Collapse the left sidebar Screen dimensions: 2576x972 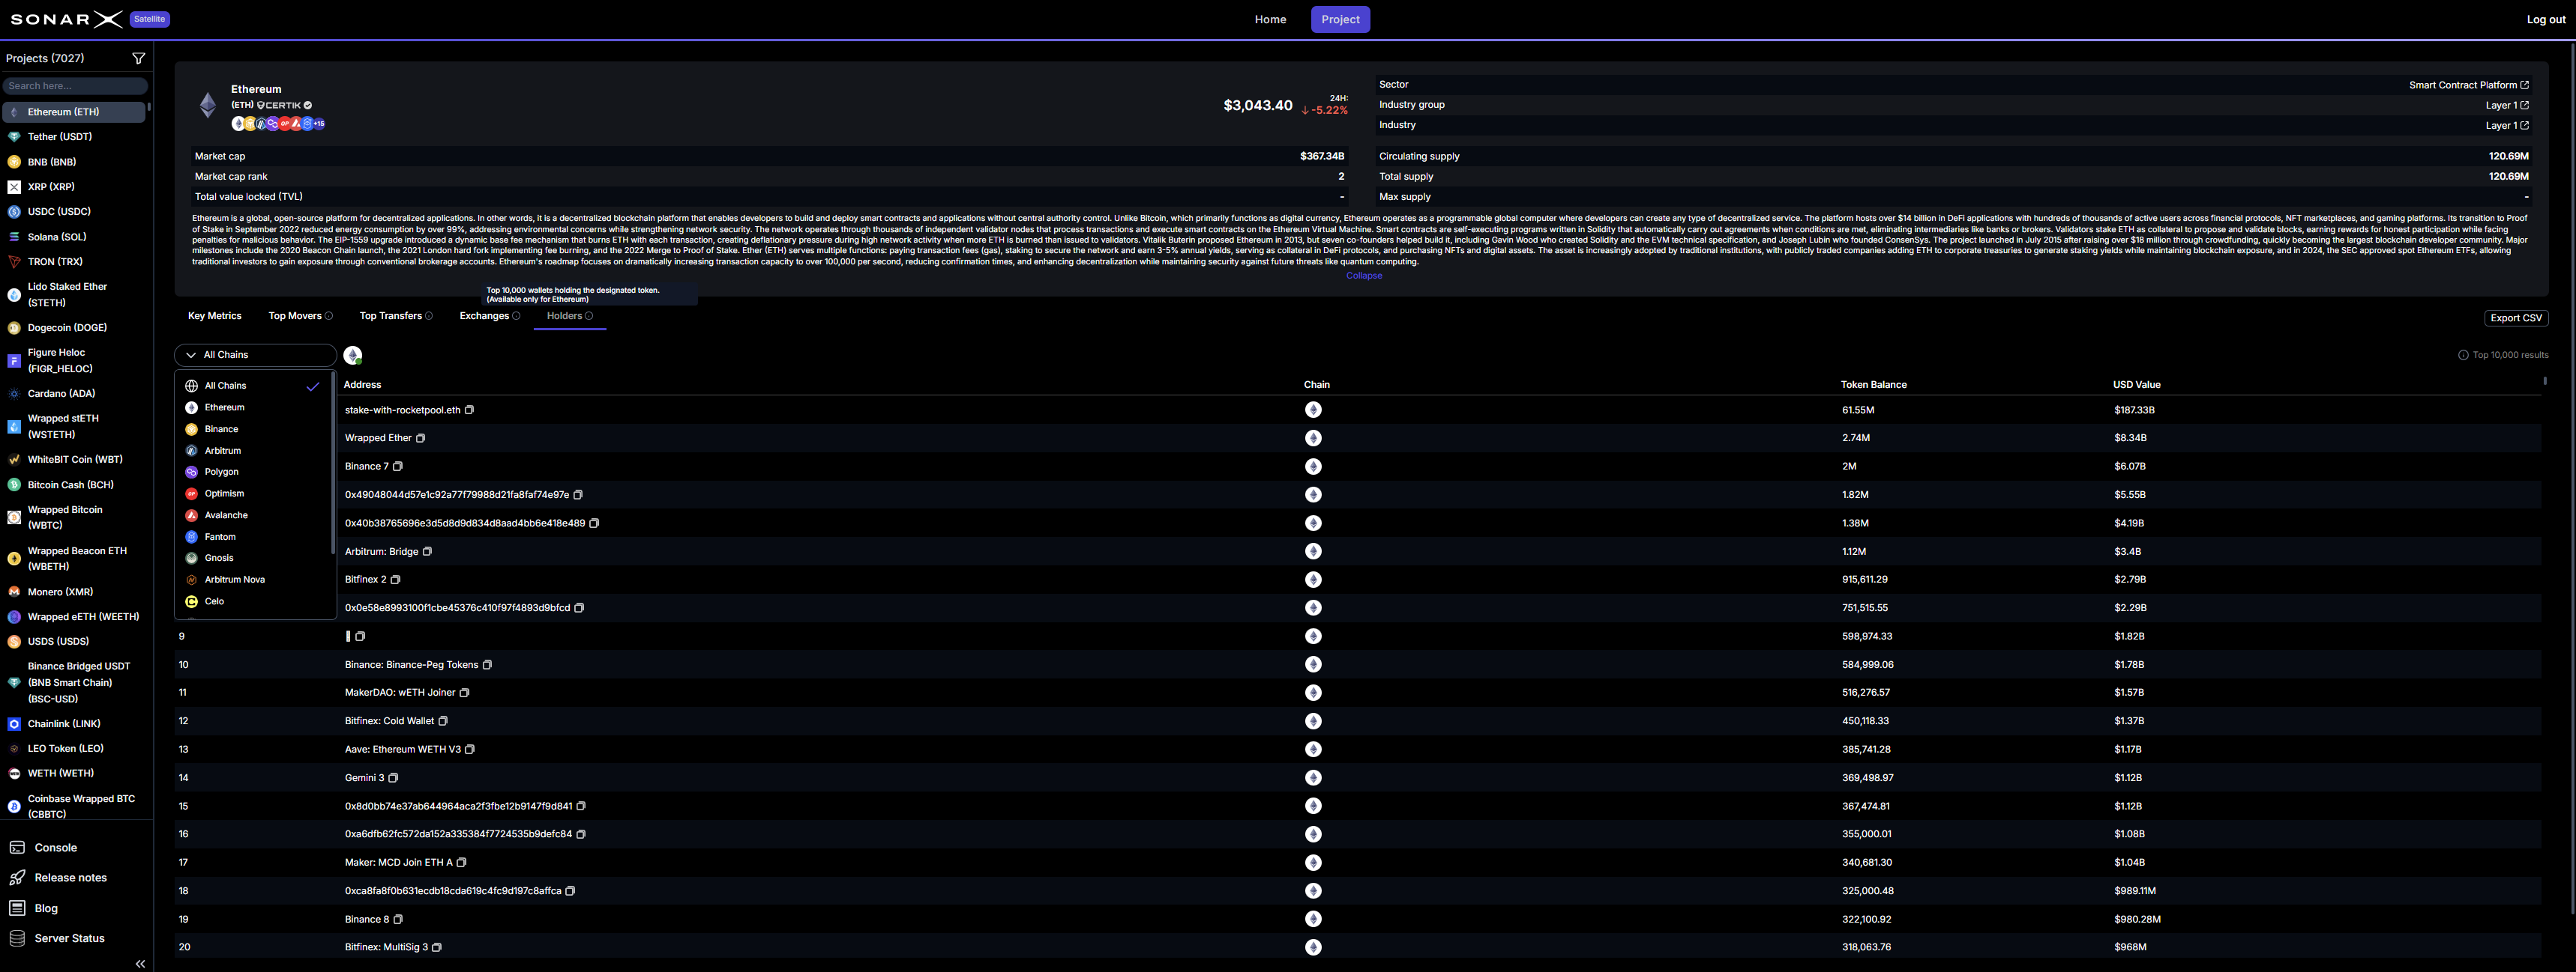(140, 963)
